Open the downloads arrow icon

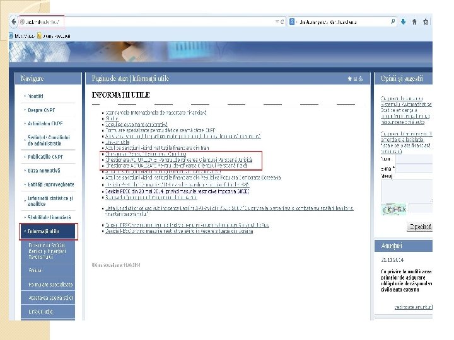(x=404, y=21)
